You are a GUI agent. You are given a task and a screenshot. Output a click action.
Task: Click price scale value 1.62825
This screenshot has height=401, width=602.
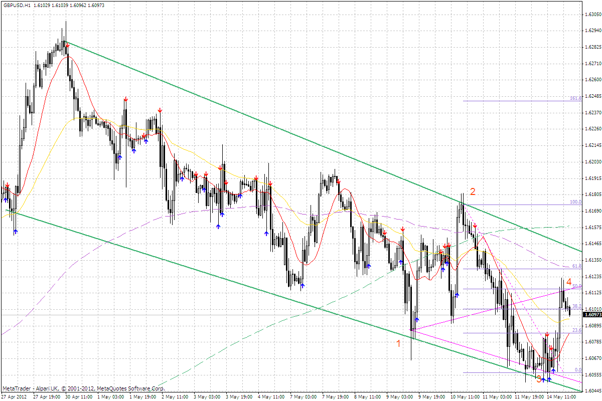point(593,47)
